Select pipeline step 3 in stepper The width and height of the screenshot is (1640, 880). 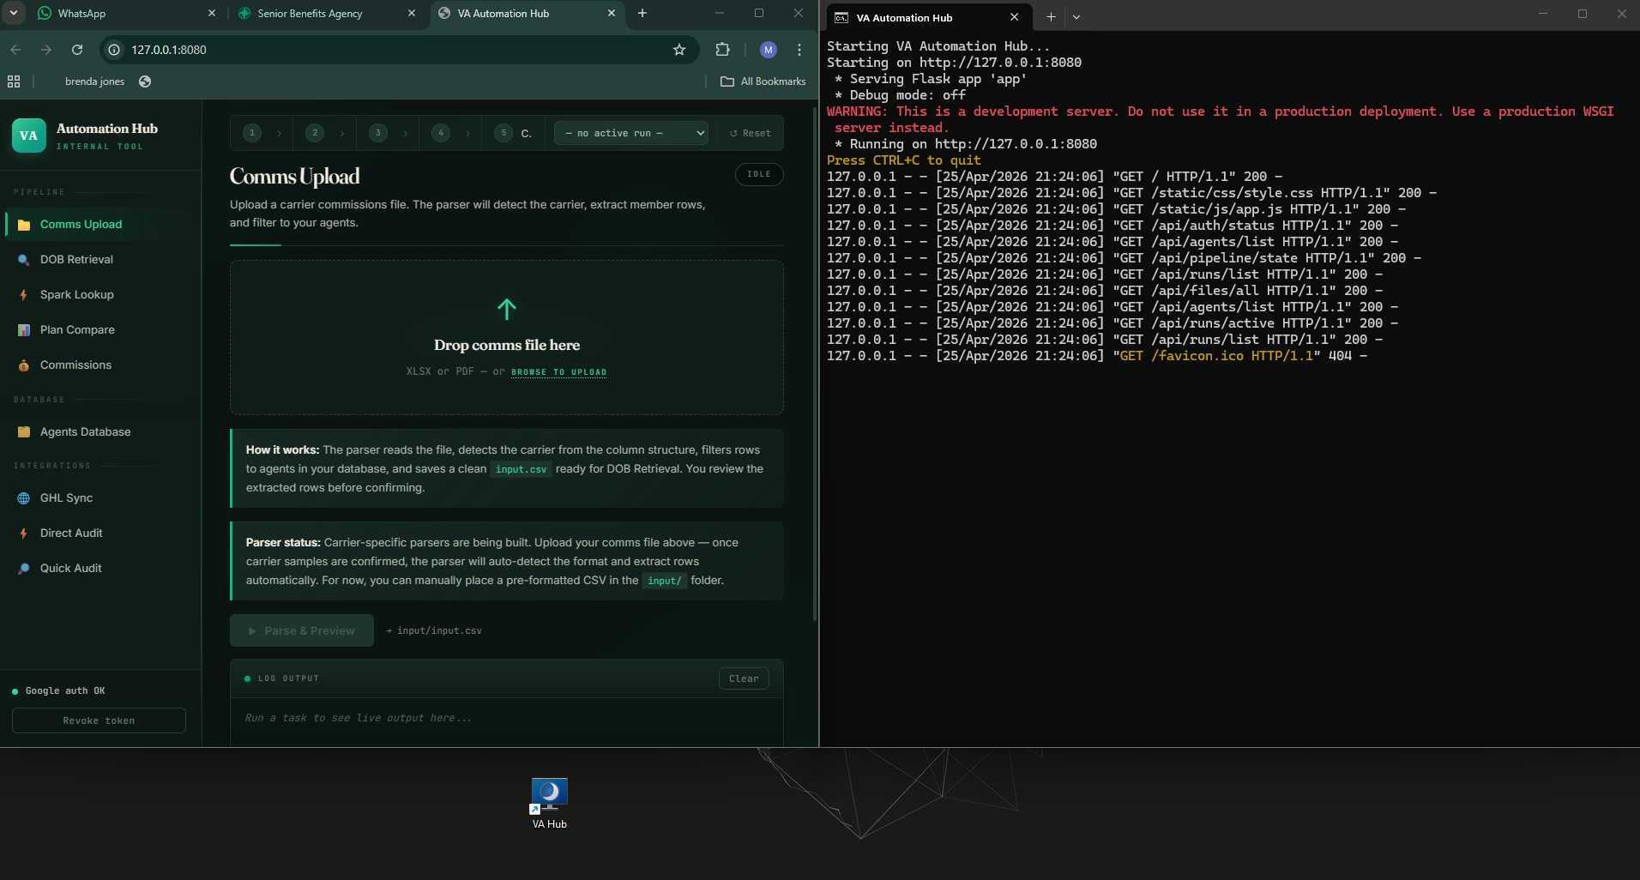click(x=377, y=133)
